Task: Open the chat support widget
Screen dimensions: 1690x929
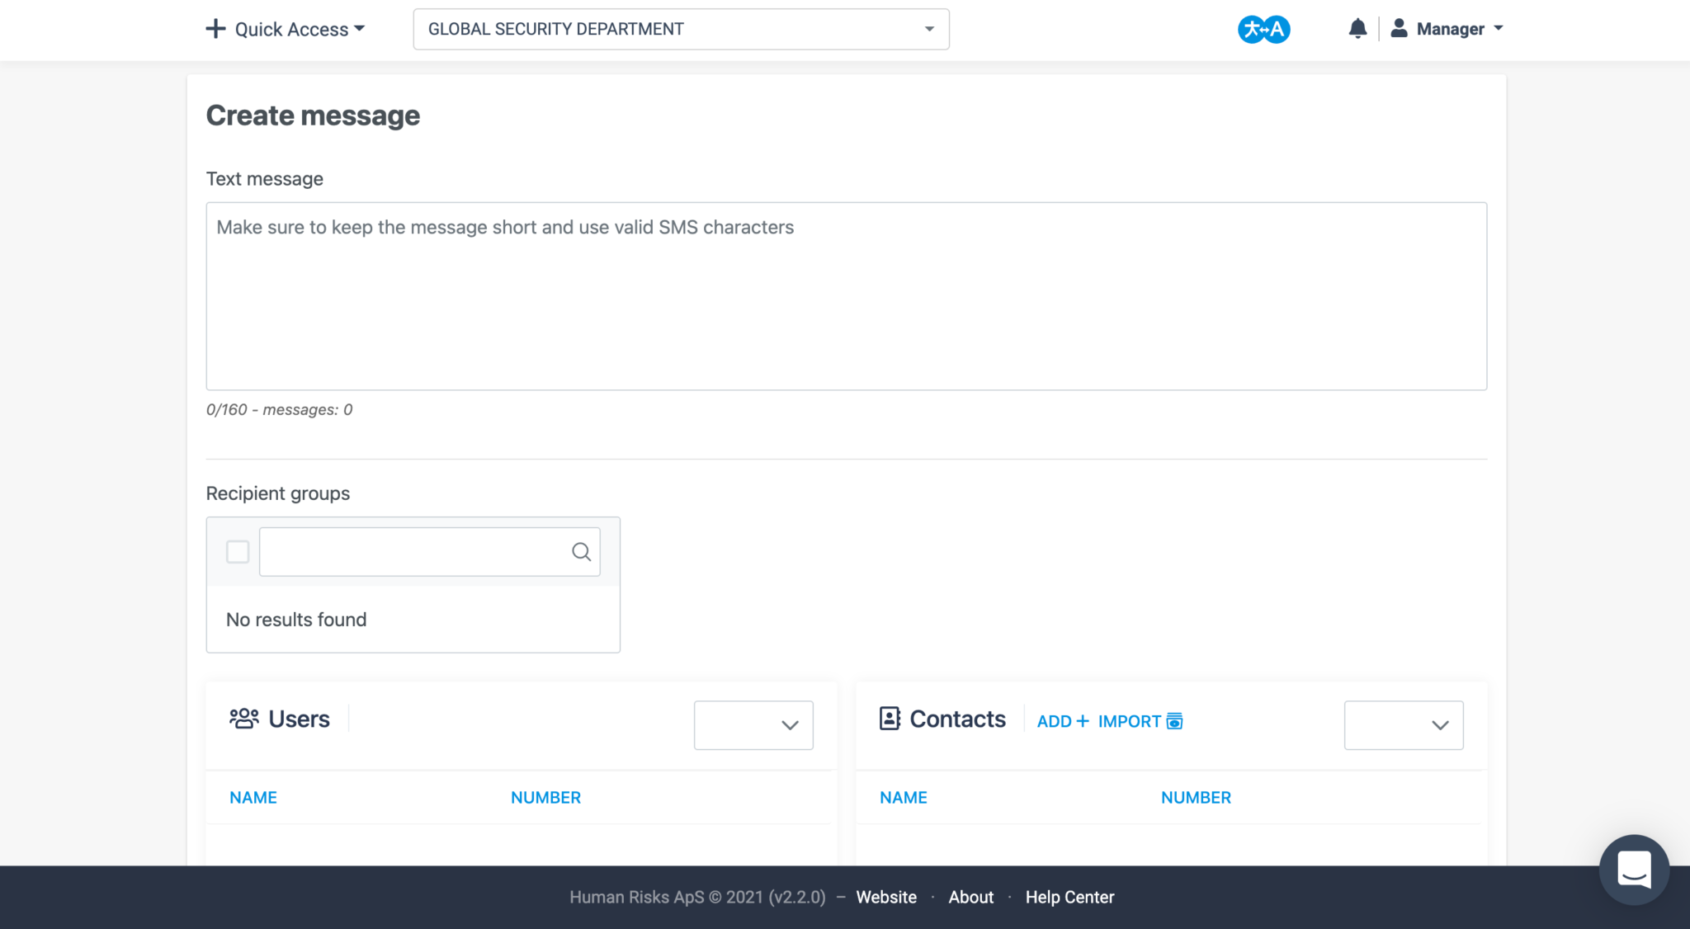Action: click(1634, 870)
